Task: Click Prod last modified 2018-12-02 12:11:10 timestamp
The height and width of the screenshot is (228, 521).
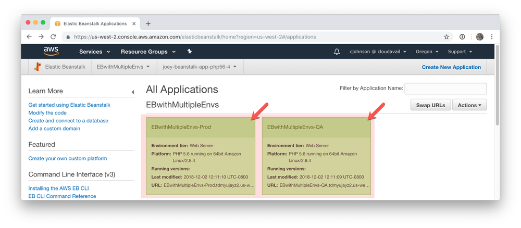Action: [216, 177]
